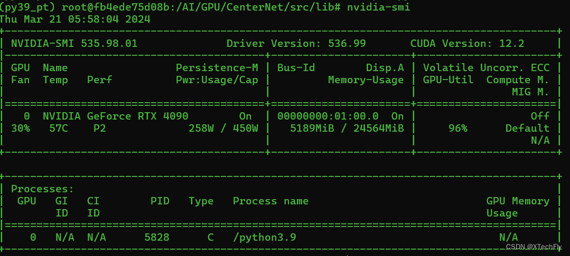Click the power usage 258W / 450W
570x256 pixels.
pyautogui.click(x=223, y=128)
